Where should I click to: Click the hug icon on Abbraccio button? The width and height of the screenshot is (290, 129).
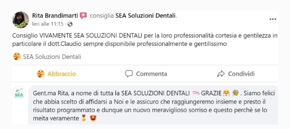(x=41, y=74)
